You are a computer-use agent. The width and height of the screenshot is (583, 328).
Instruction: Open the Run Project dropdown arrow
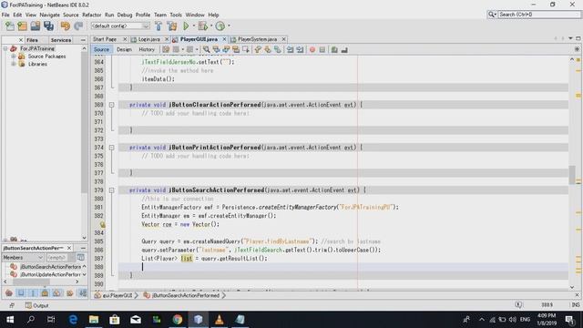point(193,26)
